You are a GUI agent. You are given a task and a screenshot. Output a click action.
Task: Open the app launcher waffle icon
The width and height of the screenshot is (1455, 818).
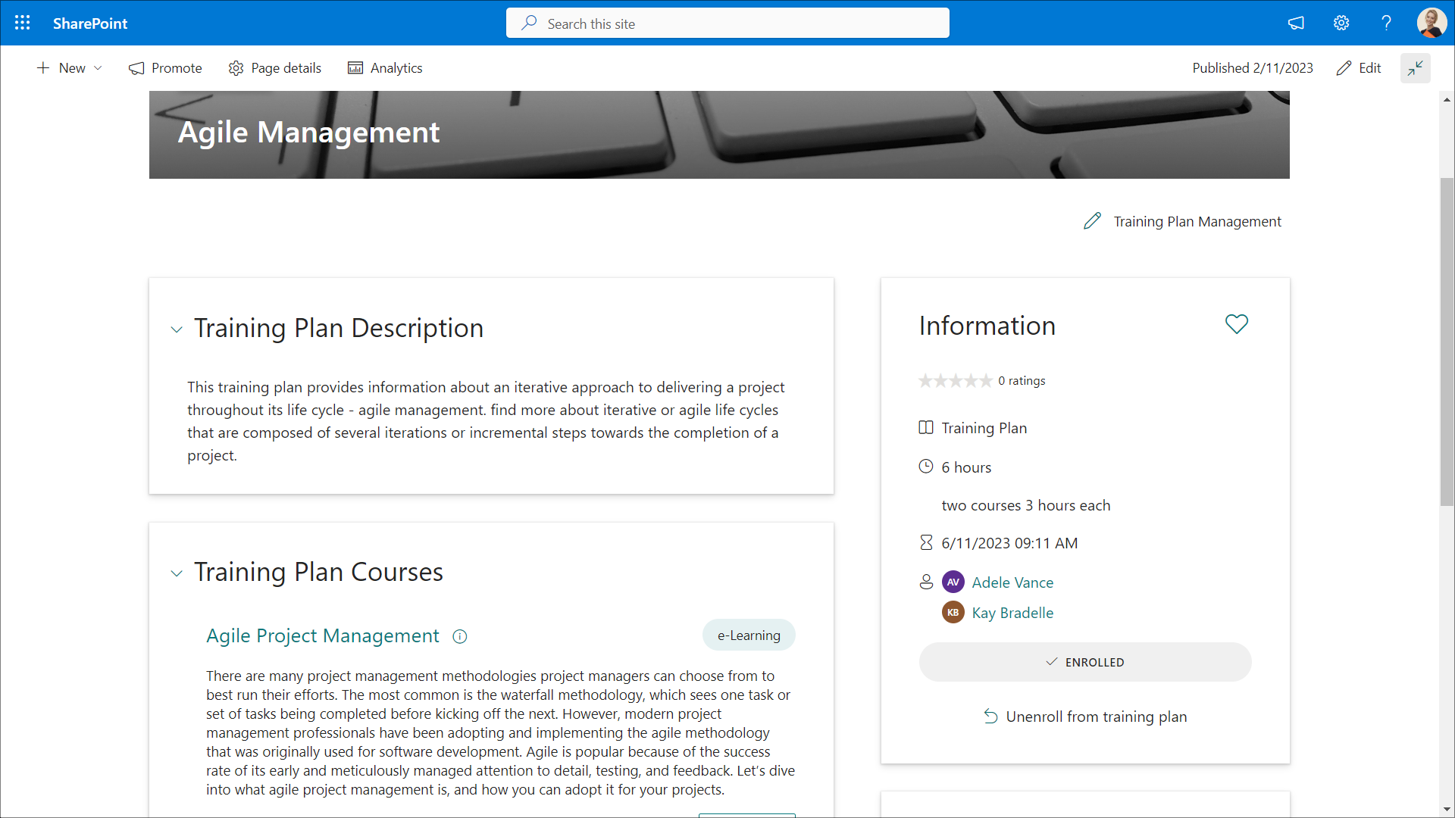point(23,23)
